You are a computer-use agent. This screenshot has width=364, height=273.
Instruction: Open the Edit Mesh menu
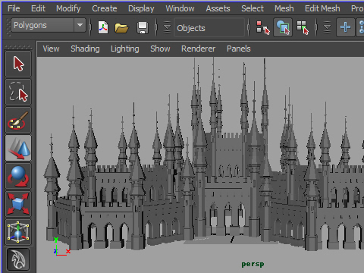(322, 8)
